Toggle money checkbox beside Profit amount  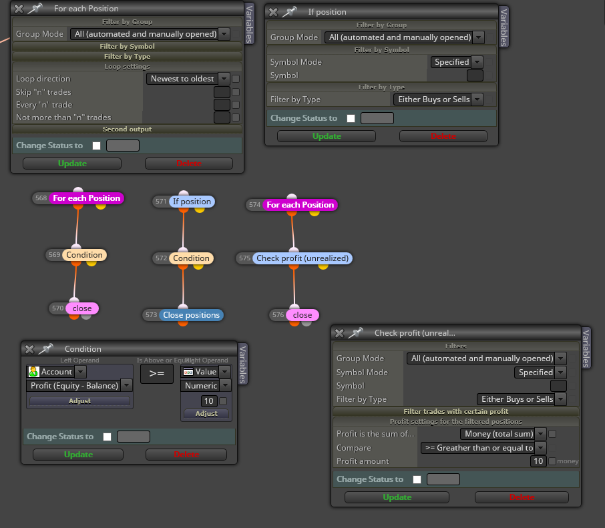552,461
